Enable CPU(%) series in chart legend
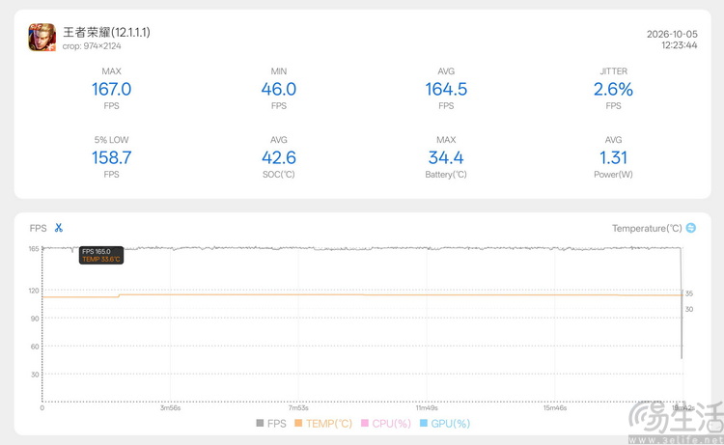This screenshot has height=445, width=724. (386, 424)
